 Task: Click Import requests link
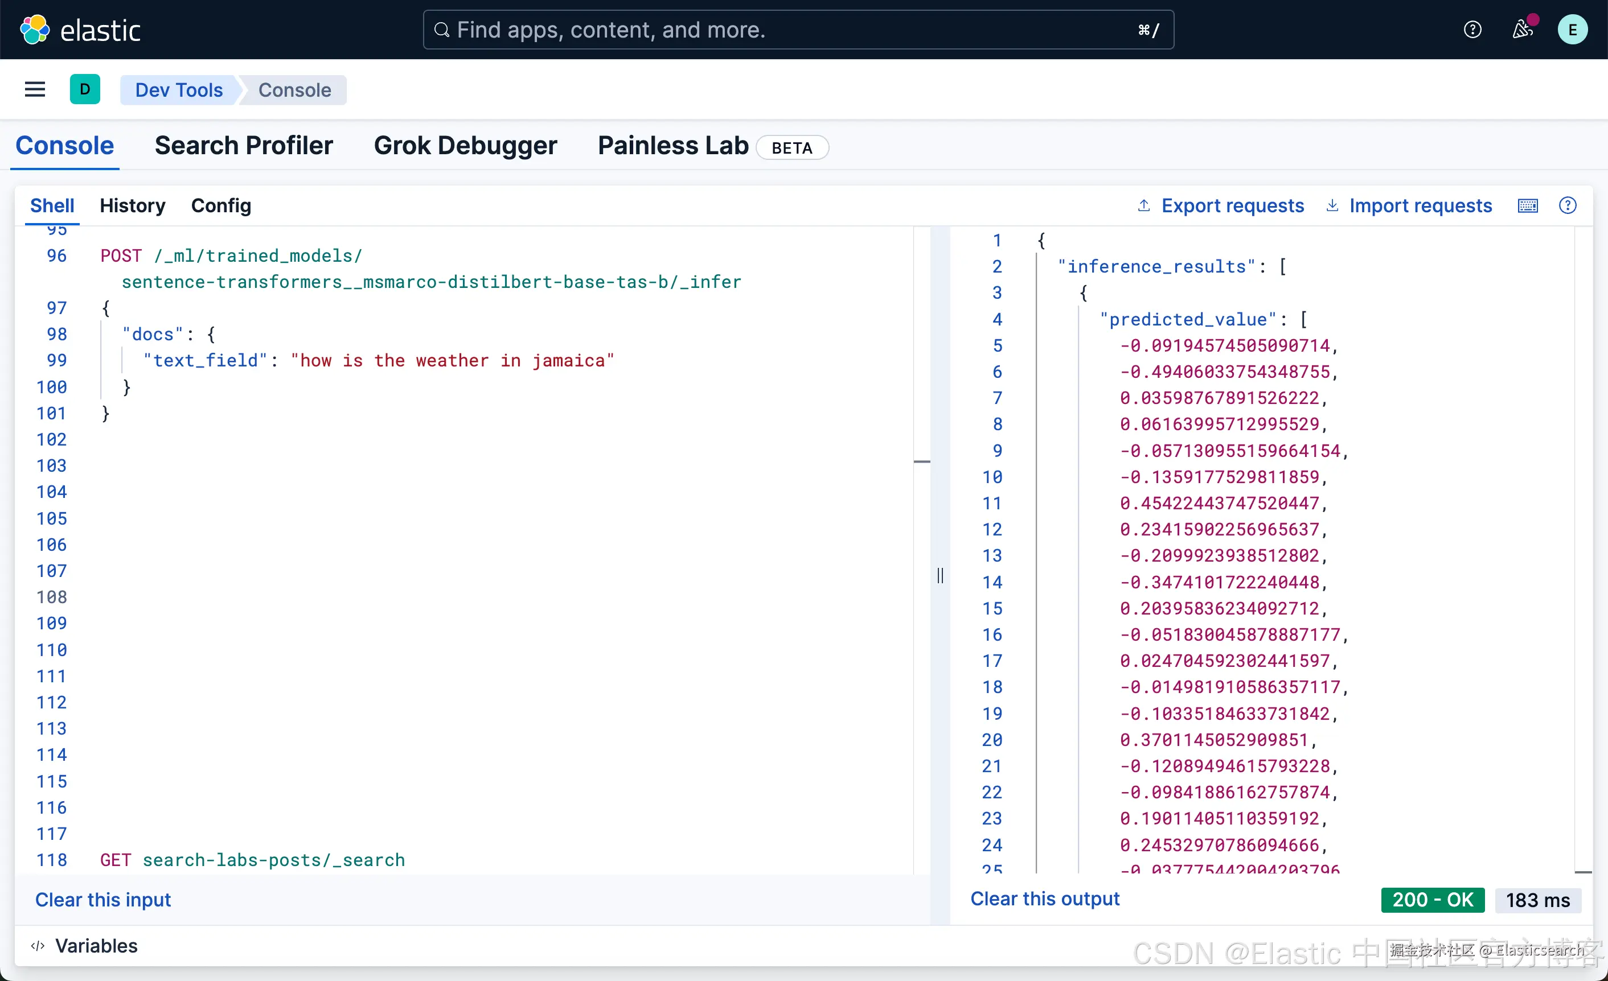click(1420, 206)
